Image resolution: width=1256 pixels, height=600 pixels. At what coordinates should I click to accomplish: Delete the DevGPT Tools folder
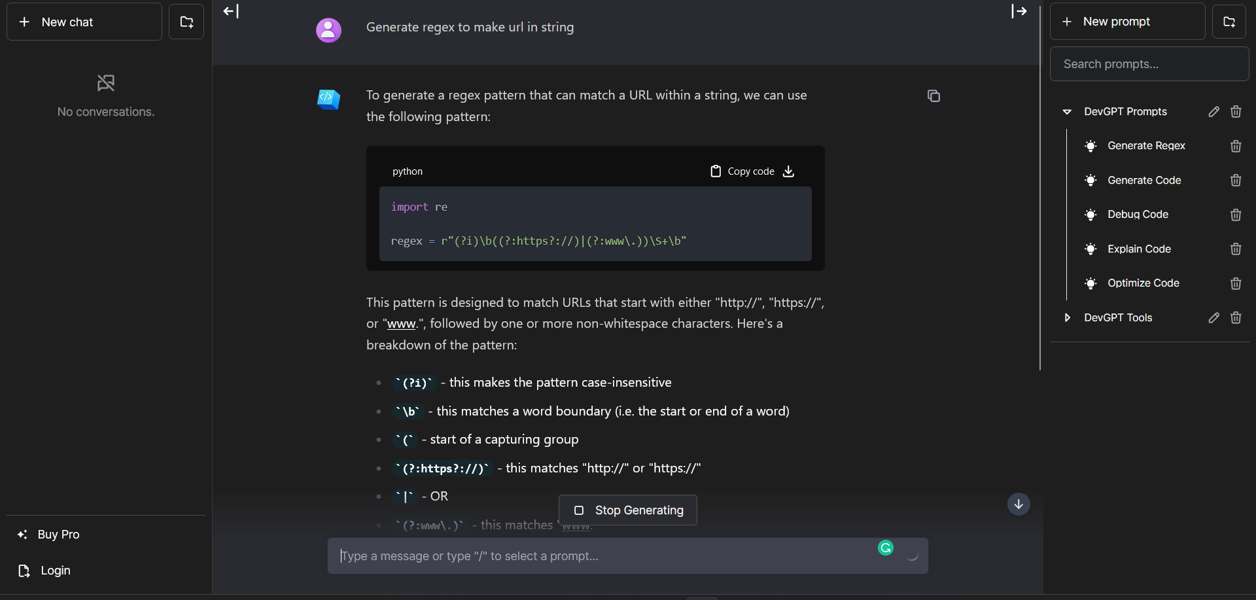(x=1235, y=318)
